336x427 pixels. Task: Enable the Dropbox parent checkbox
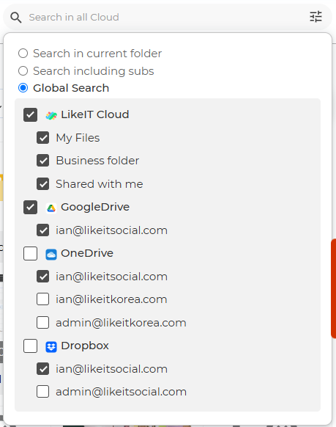(x=31, y=346)
